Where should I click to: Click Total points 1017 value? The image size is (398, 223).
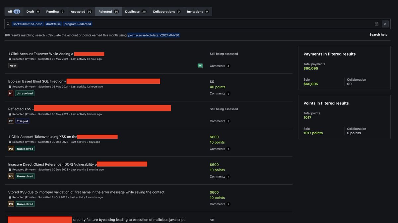tap(307, 117)
